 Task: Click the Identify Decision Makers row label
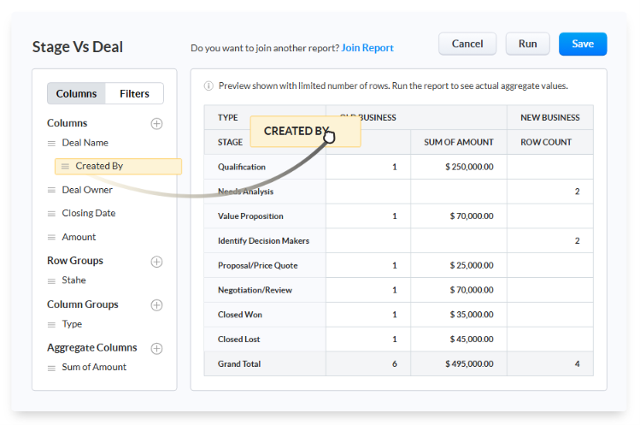click(x=264, y=240)
